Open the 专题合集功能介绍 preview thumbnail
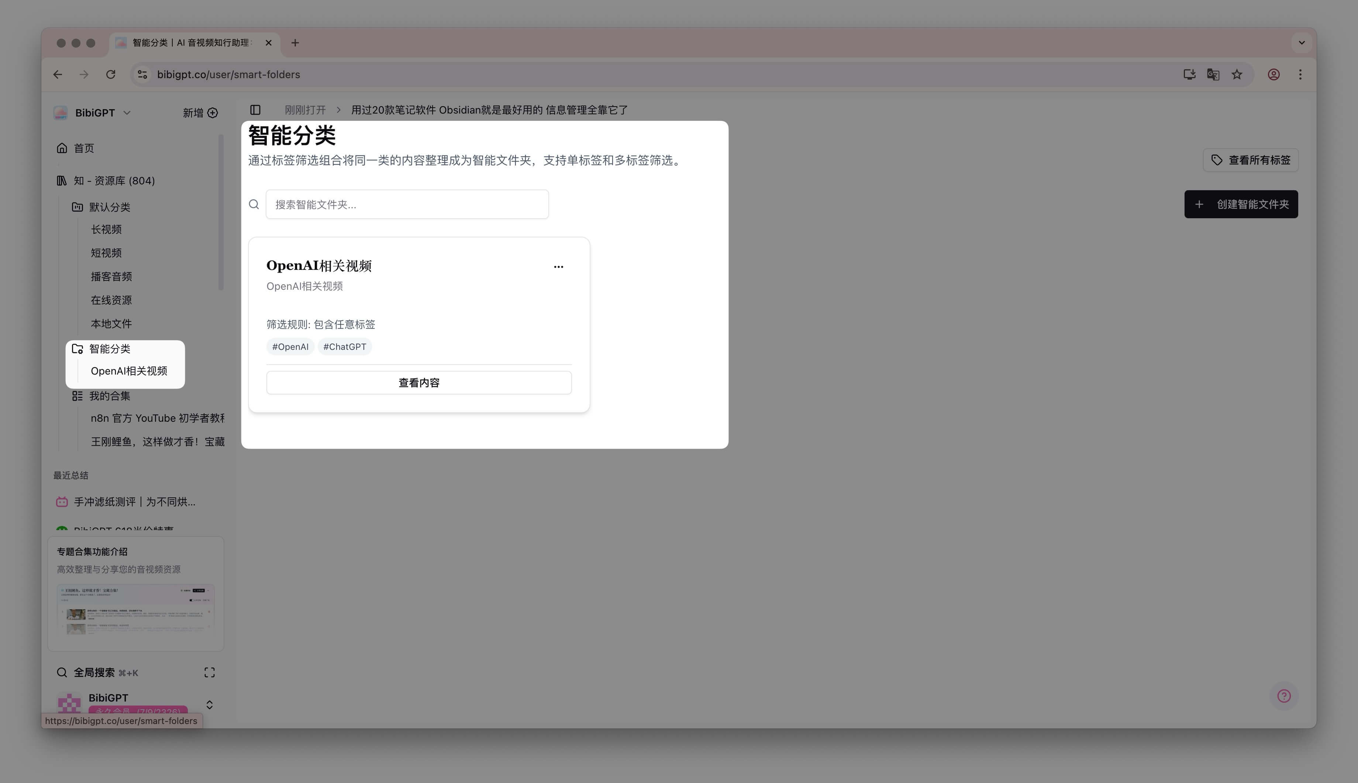This screenshot has width=1358, height=783. coord(136,609)
